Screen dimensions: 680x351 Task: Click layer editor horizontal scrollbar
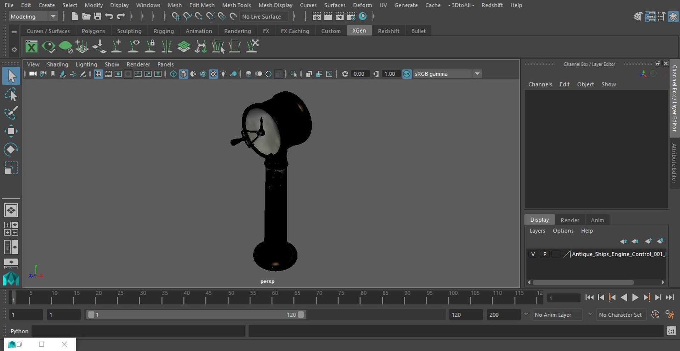(x=583, y=282)
